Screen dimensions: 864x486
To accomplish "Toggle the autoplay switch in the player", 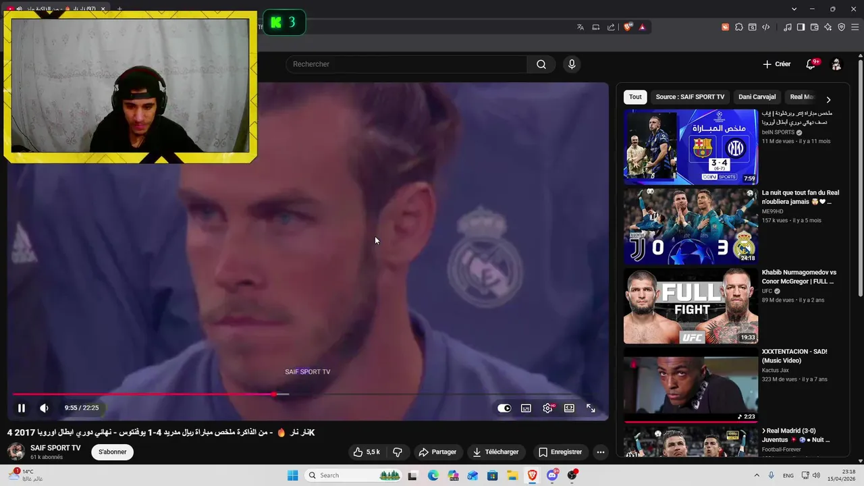I will 504,408.
